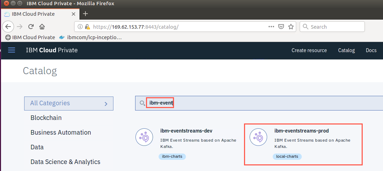The image size is (383, 171).
Task: Click IBM Cloud Private header logo text
Action: tap(52, 50)
